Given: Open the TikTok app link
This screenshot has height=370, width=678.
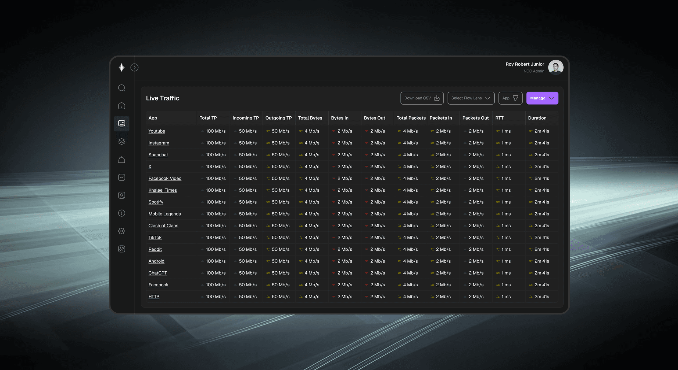Looking at the screenshot, I should tap(155, 237).
